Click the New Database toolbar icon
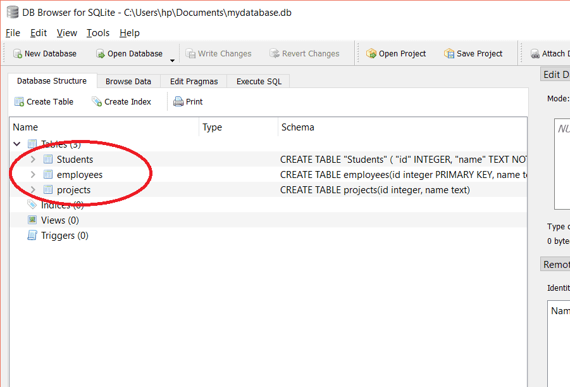570x387 pixels. tap(18, 54)
